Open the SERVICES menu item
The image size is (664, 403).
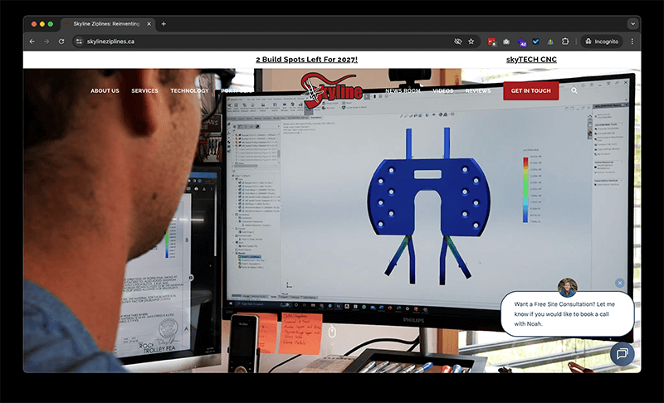144,90
